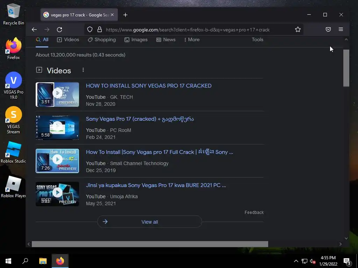This screenshot has width=358, height=268.
Task: Click the Feb 24, 2021 date text
Action: coord(100,137)
